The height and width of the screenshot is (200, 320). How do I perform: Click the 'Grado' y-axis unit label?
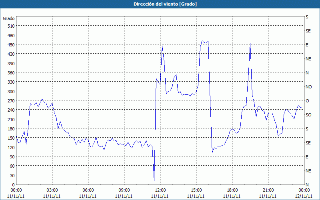(x=9, y=18)
